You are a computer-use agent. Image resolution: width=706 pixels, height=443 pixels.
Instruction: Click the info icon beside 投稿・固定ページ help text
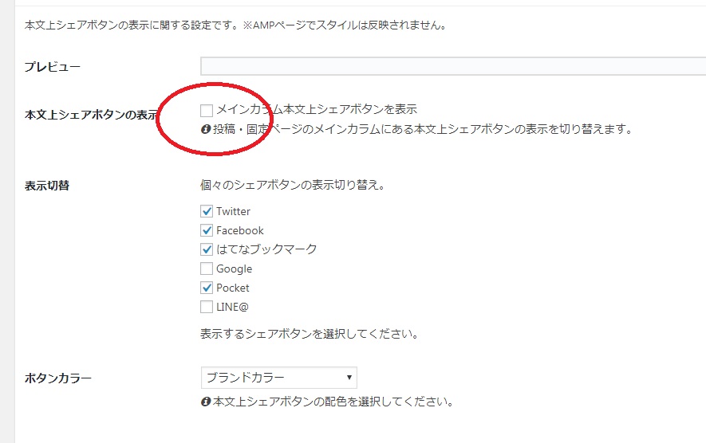click(205, 129)
